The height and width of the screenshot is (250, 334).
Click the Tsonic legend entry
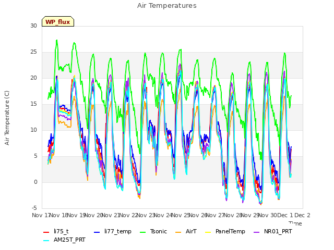[153, 231]
